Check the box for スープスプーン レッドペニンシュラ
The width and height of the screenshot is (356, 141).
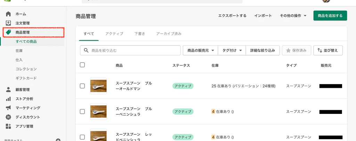[82, 137]
